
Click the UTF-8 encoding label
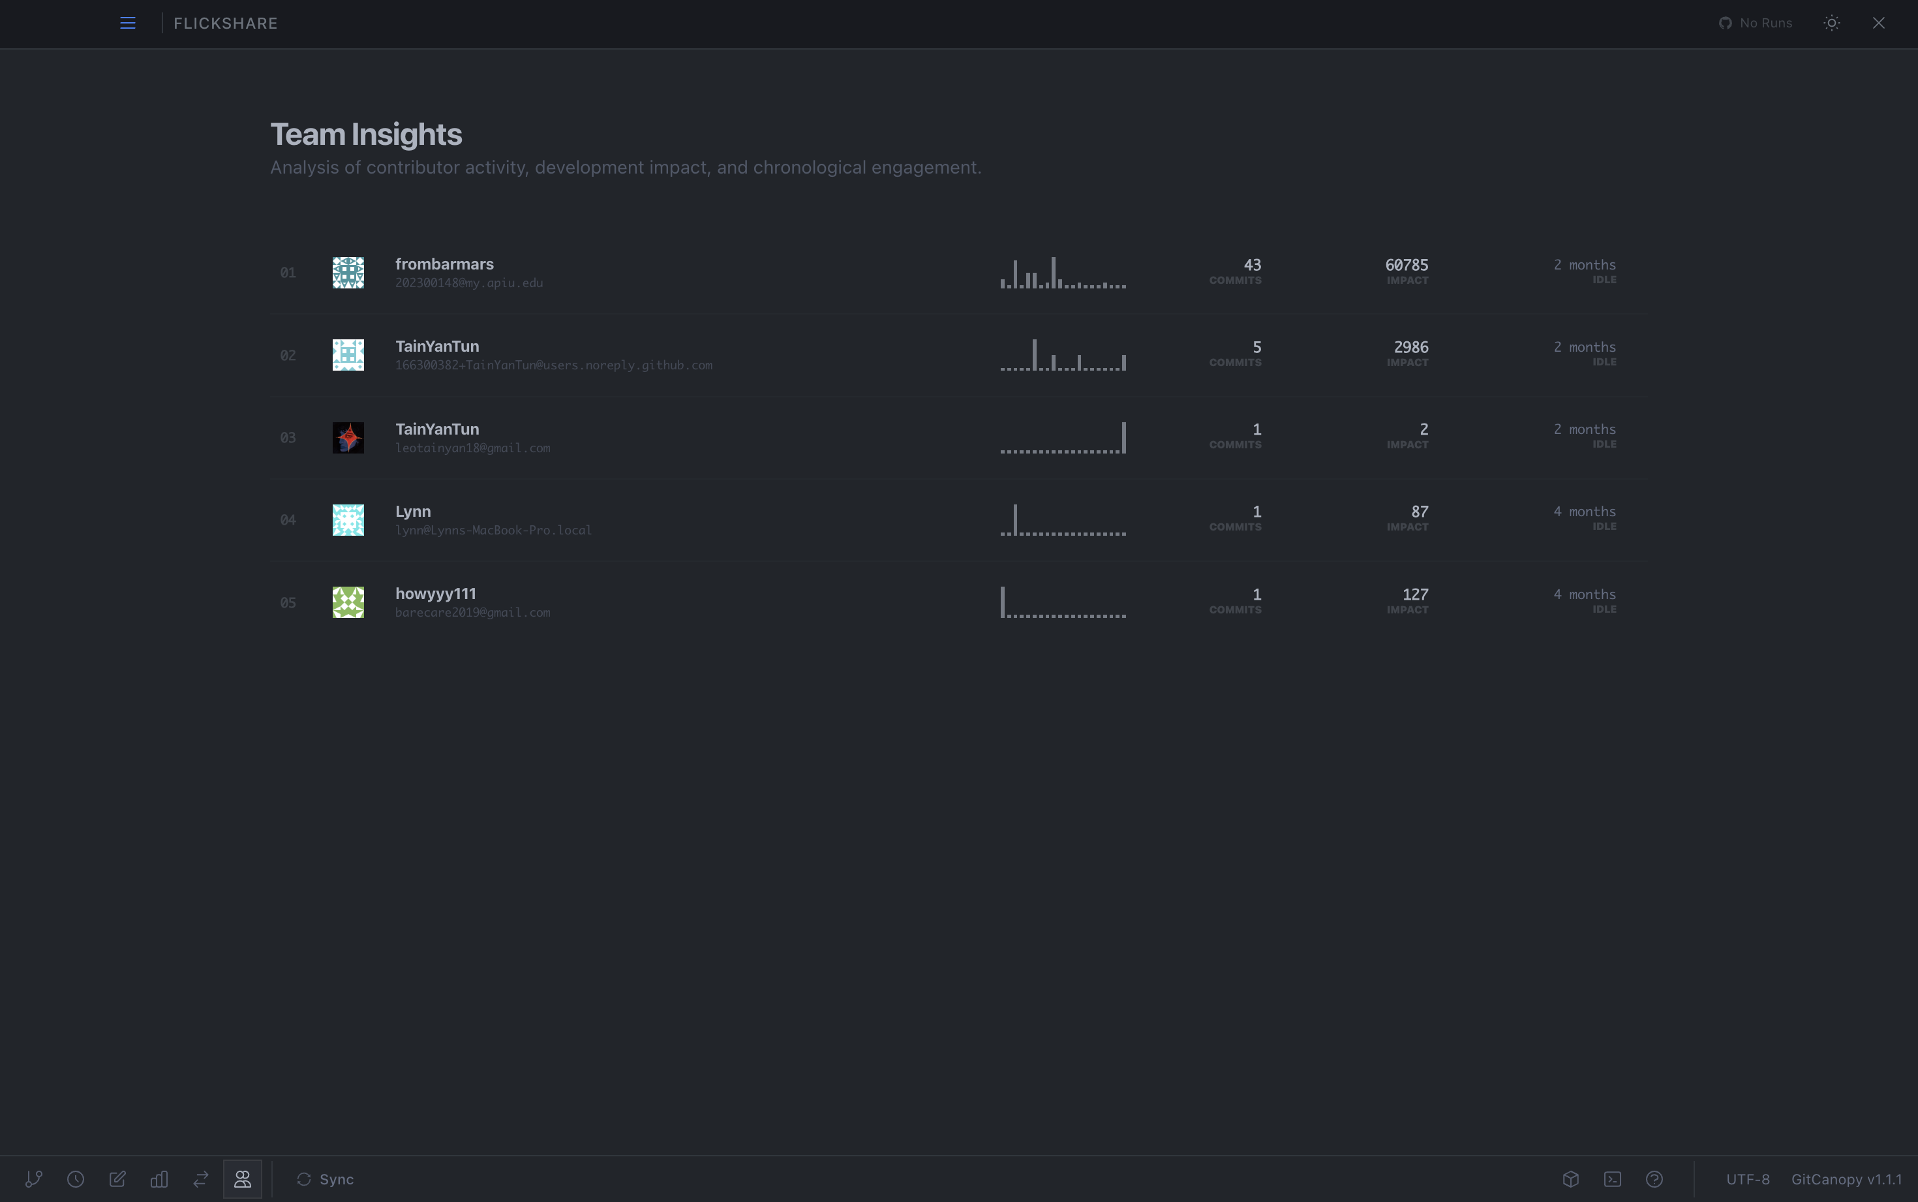[x=1748, y=1179]
